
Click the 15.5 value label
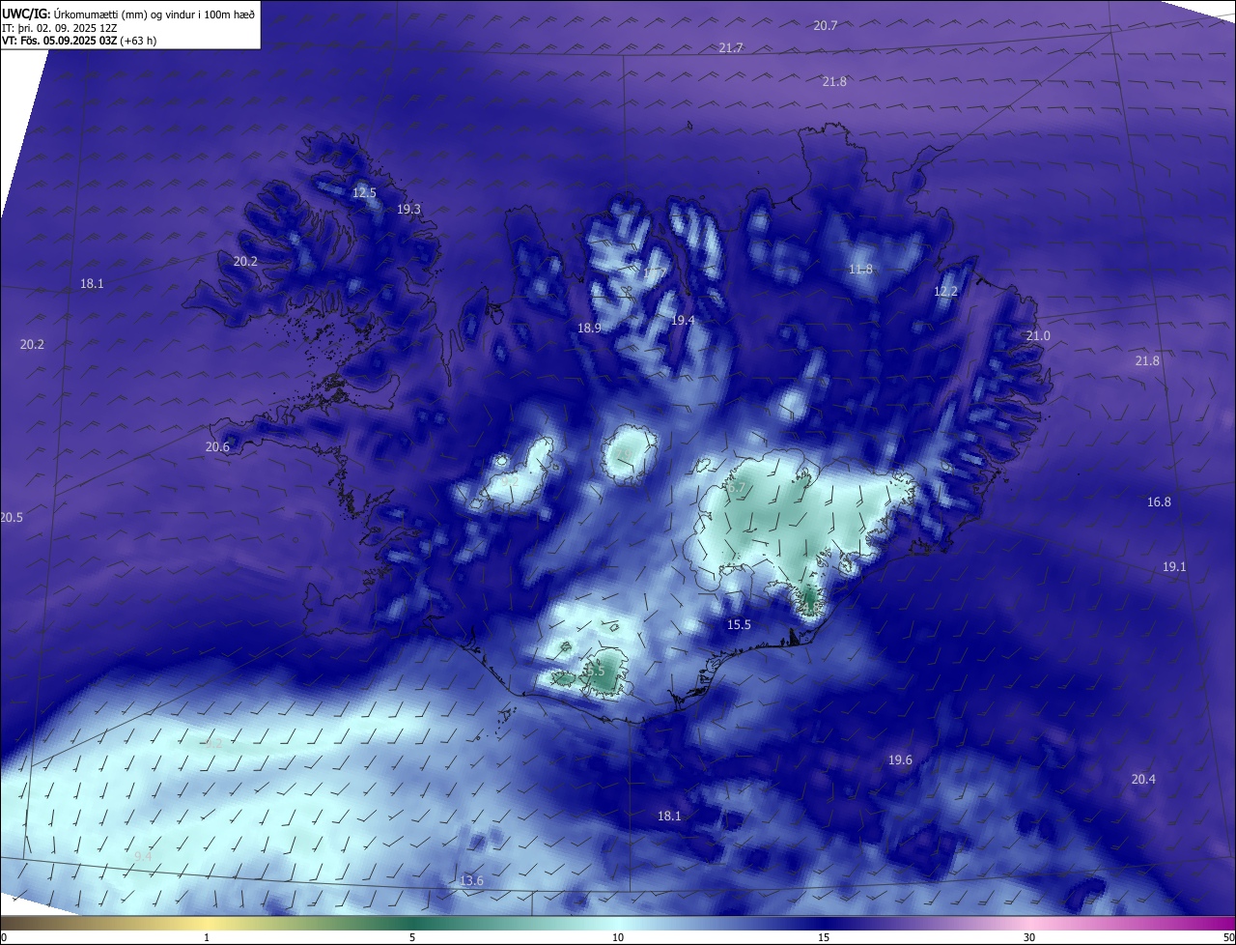739,626
